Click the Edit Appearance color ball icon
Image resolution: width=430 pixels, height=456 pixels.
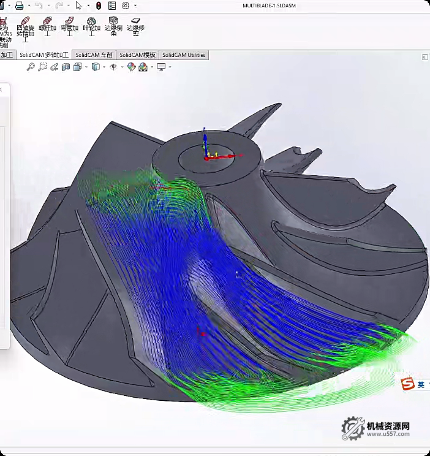[131, 67]
